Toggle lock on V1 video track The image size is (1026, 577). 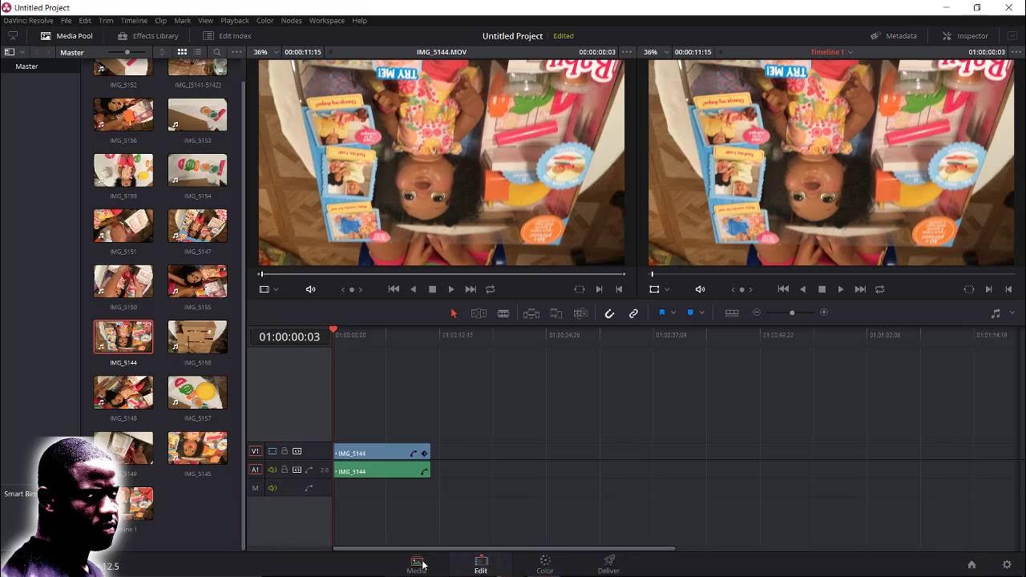[x=284, y=451]
